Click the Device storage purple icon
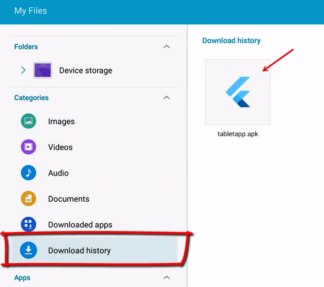The height and width of the screenshot is (287, 324). [x=43, y=70]
